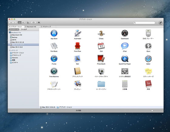Open the ユーティリティ folder
The image size is (170, 132).
(101, 84)
